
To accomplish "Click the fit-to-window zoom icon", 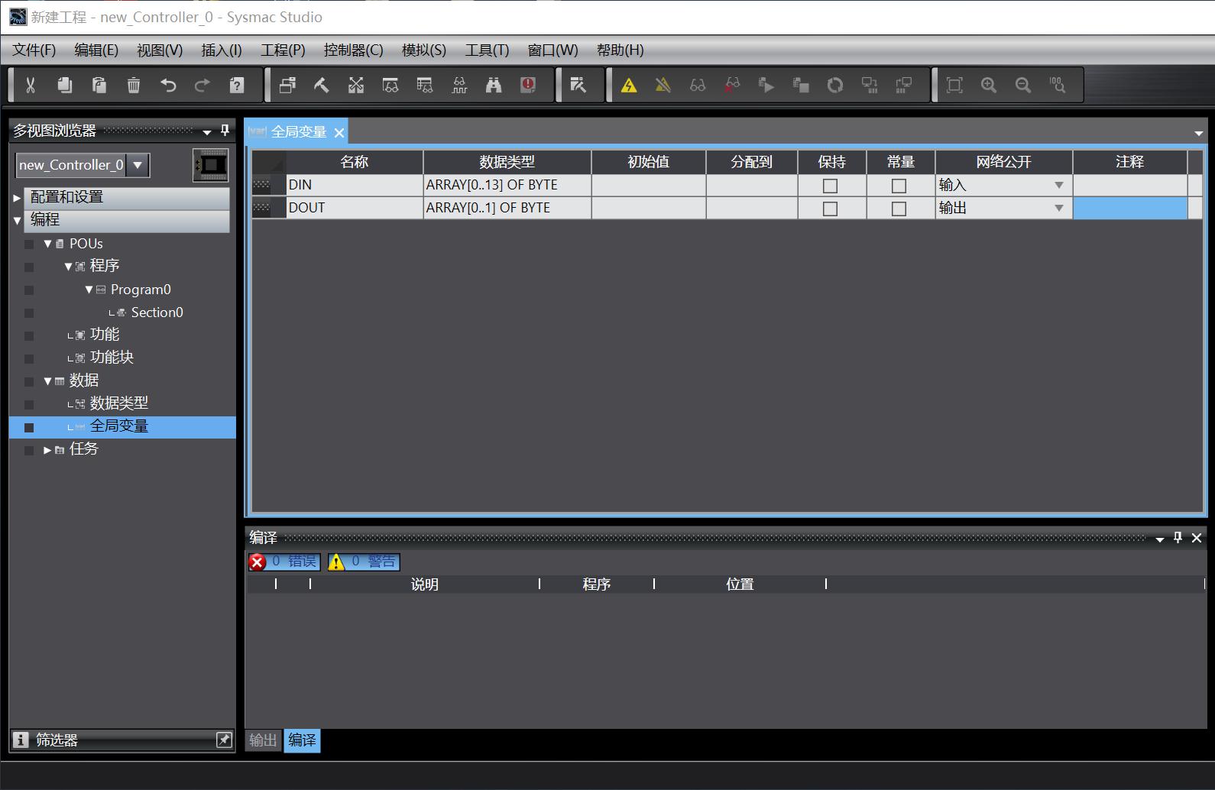I will pyautogui.click(x=954, y=85).
